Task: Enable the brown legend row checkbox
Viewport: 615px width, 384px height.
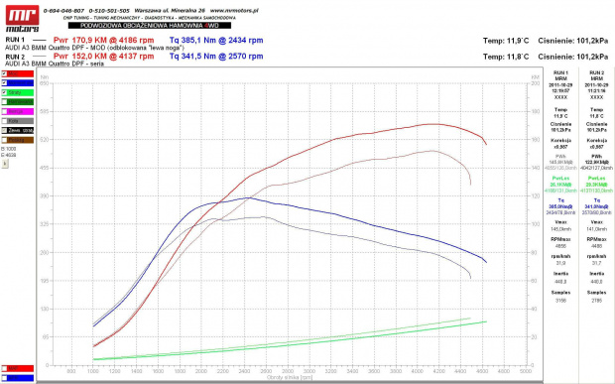Action: click(4, 140)
